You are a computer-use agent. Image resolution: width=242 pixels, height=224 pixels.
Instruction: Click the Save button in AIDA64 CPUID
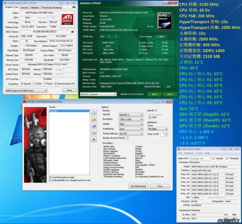154,94
